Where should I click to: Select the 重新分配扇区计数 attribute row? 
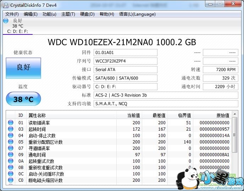tap(119, 142)
